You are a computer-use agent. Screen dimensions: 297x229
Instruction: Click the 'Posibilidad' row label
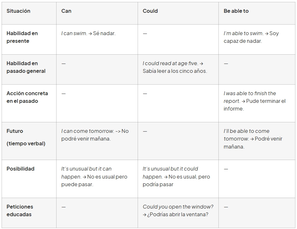pos(20,169)
